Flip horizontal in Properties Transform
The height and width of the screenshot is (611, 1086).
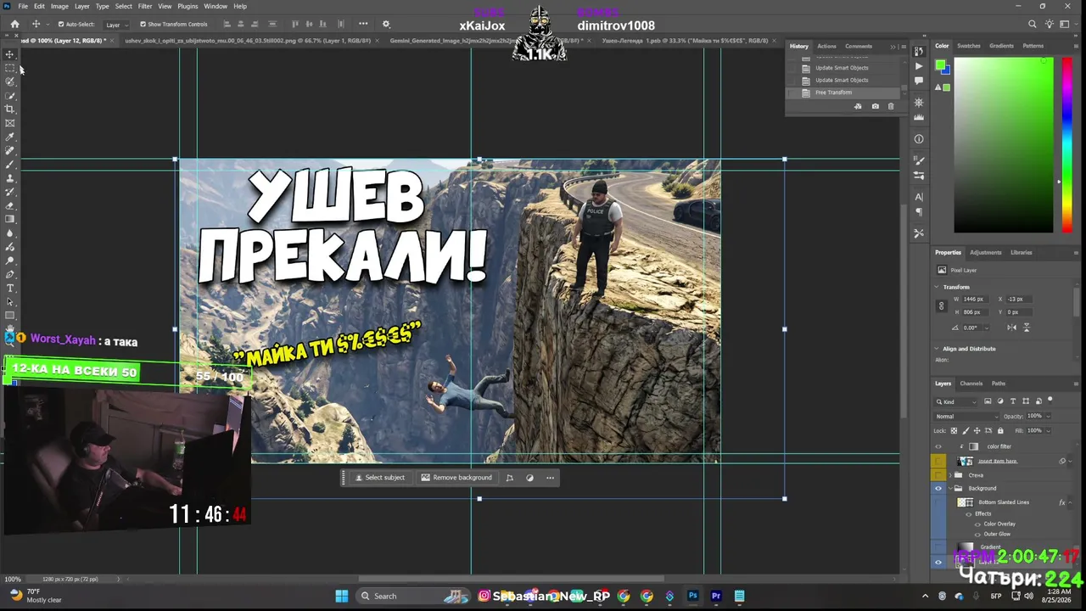1011,328
